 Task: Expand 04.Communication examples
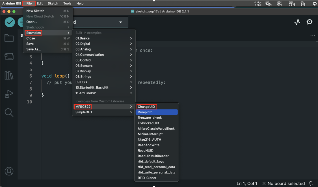click(x=104, y=55)
